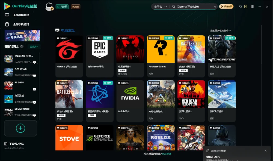
Task: Click the yellow window mode icon
Action: (246, 7)
